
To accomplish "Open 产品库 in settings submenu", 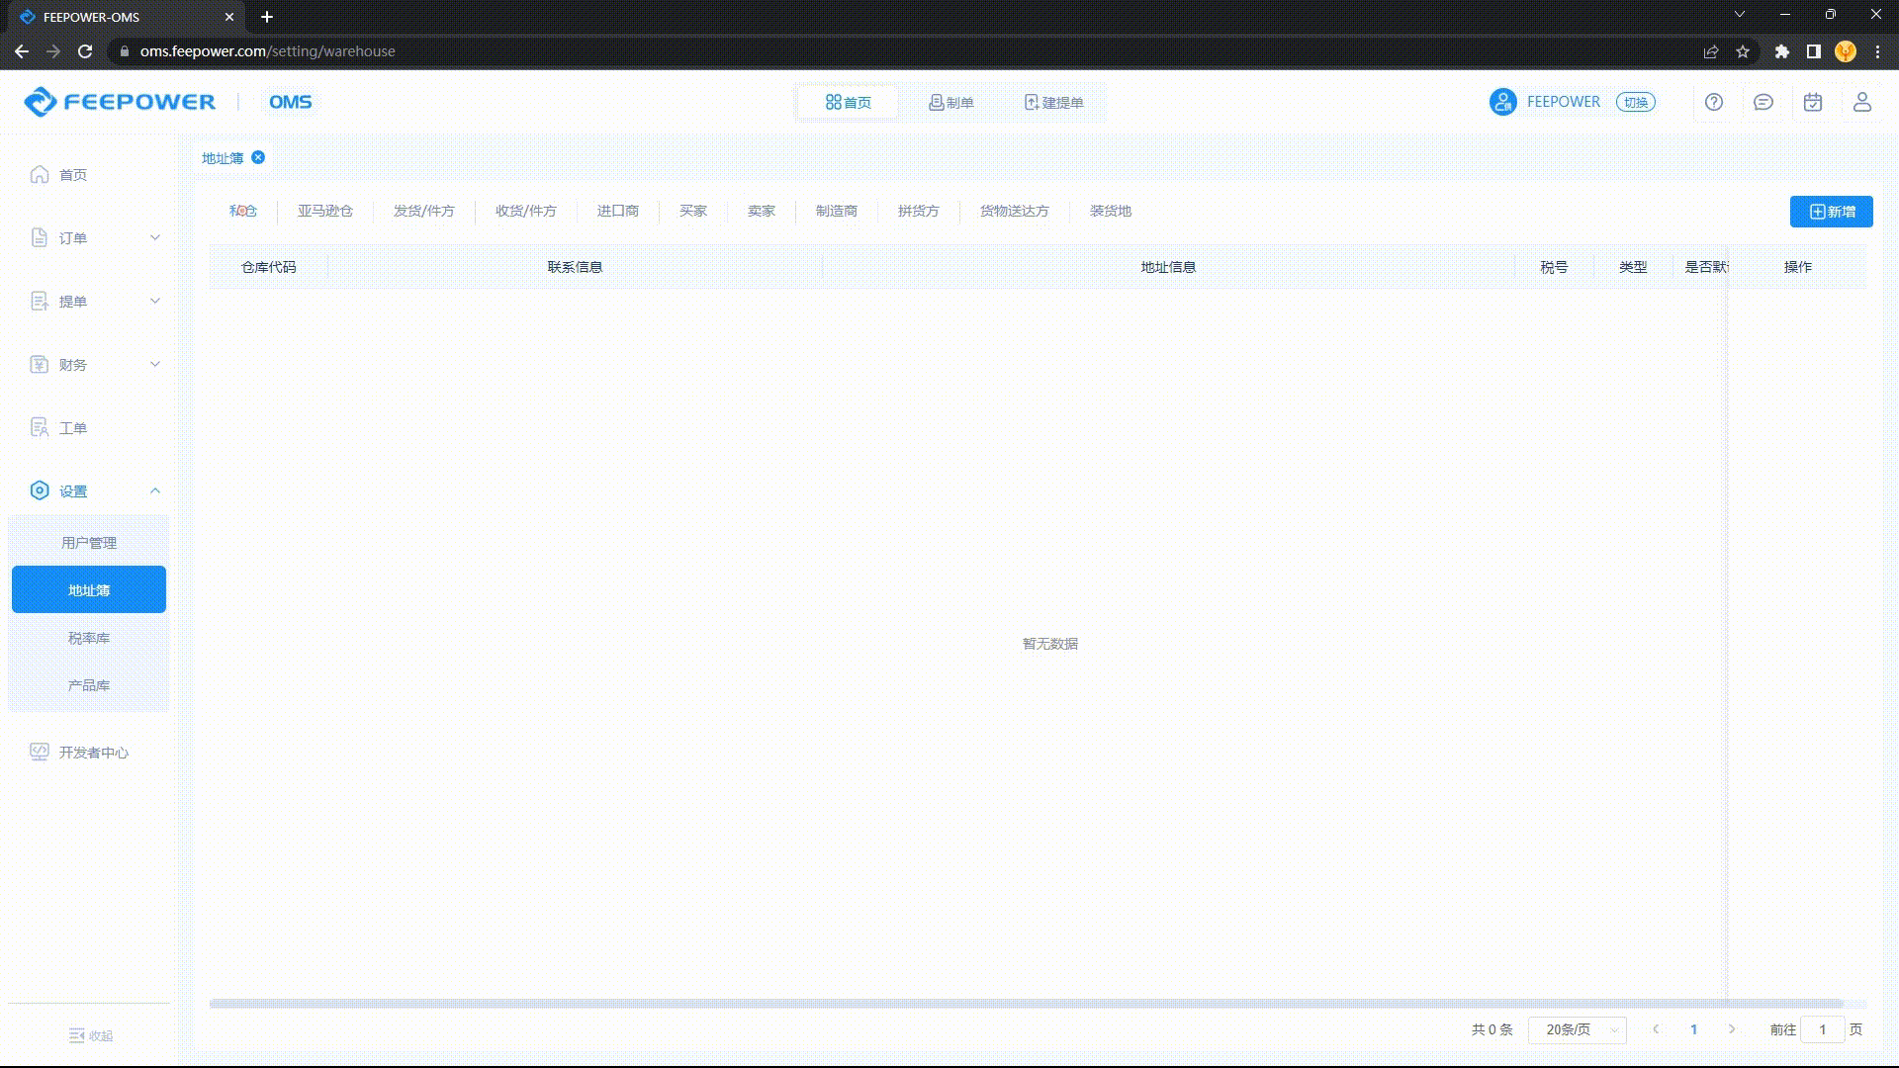I will click(x=89, y=685).
